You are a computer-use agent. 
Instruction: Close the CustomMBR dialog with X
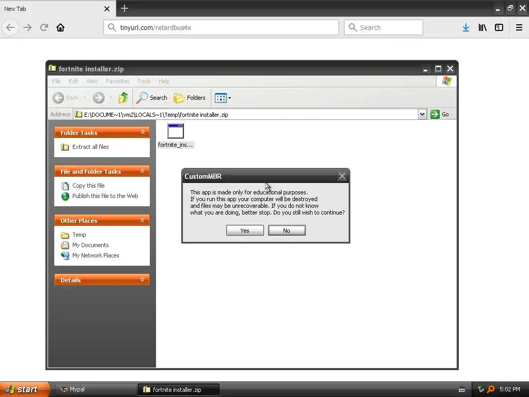(x=342, y=176)
